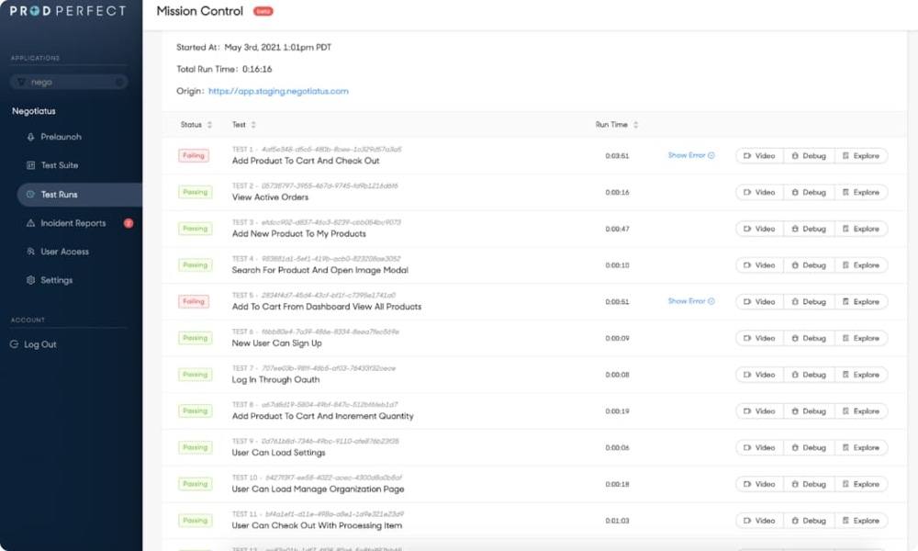918x551 pixels.
Task: Select the Negotiatus application entry
Action: coord(34,111)
